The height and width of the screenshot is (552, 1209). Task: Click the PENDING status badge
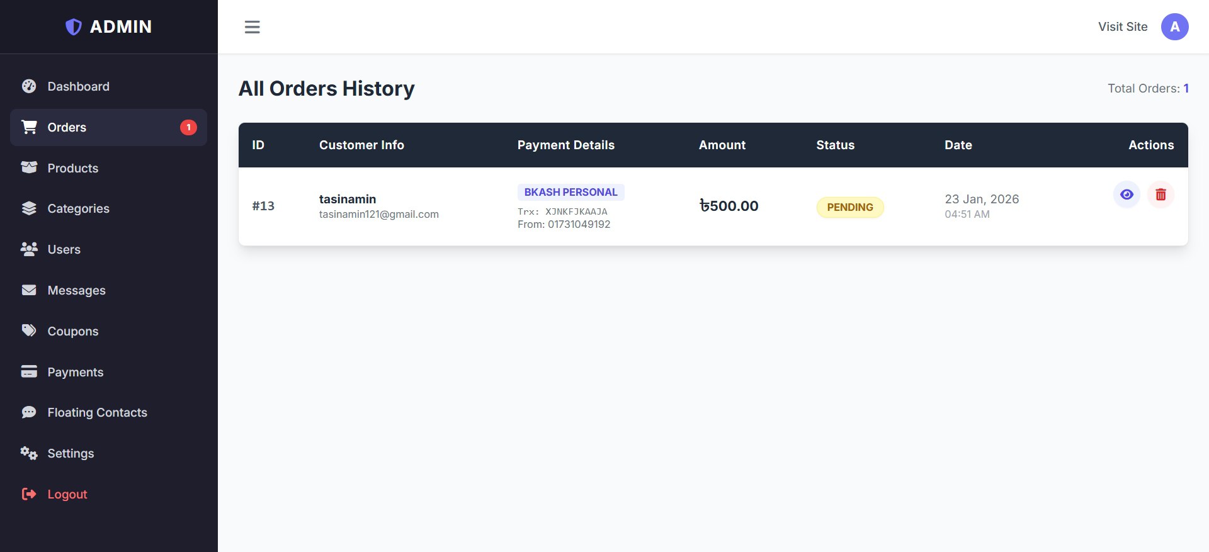point(850,207)
